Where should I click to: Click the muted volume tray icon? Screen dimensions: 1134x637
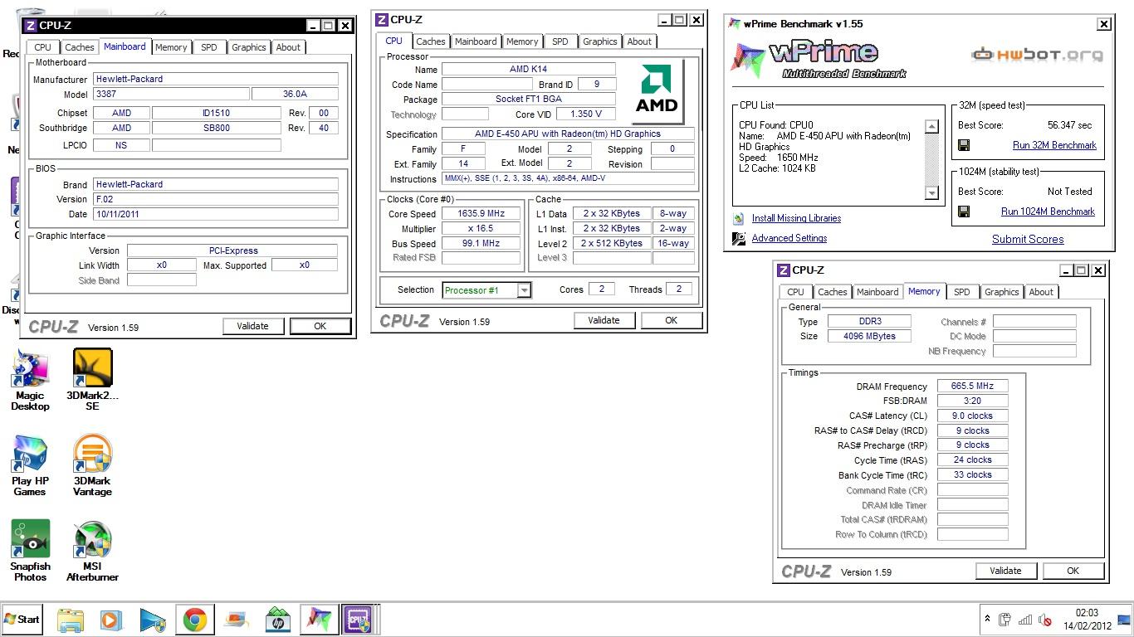[1045, 619]
